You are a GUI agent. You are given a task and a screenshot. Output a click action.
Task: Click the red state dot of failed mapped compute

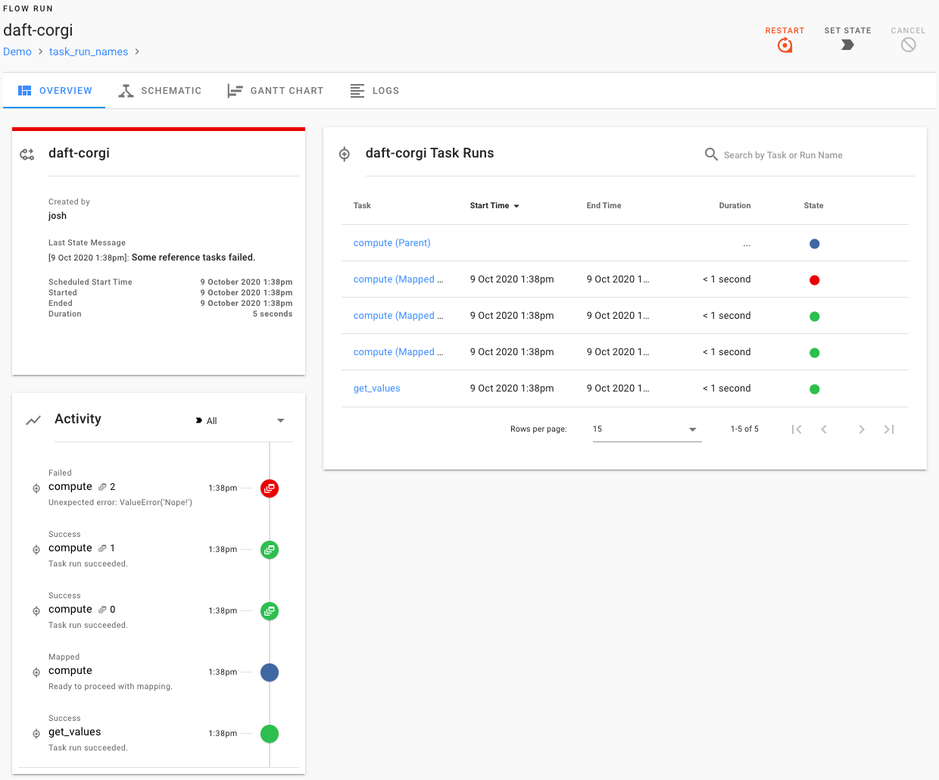click(x=814, y=280)
